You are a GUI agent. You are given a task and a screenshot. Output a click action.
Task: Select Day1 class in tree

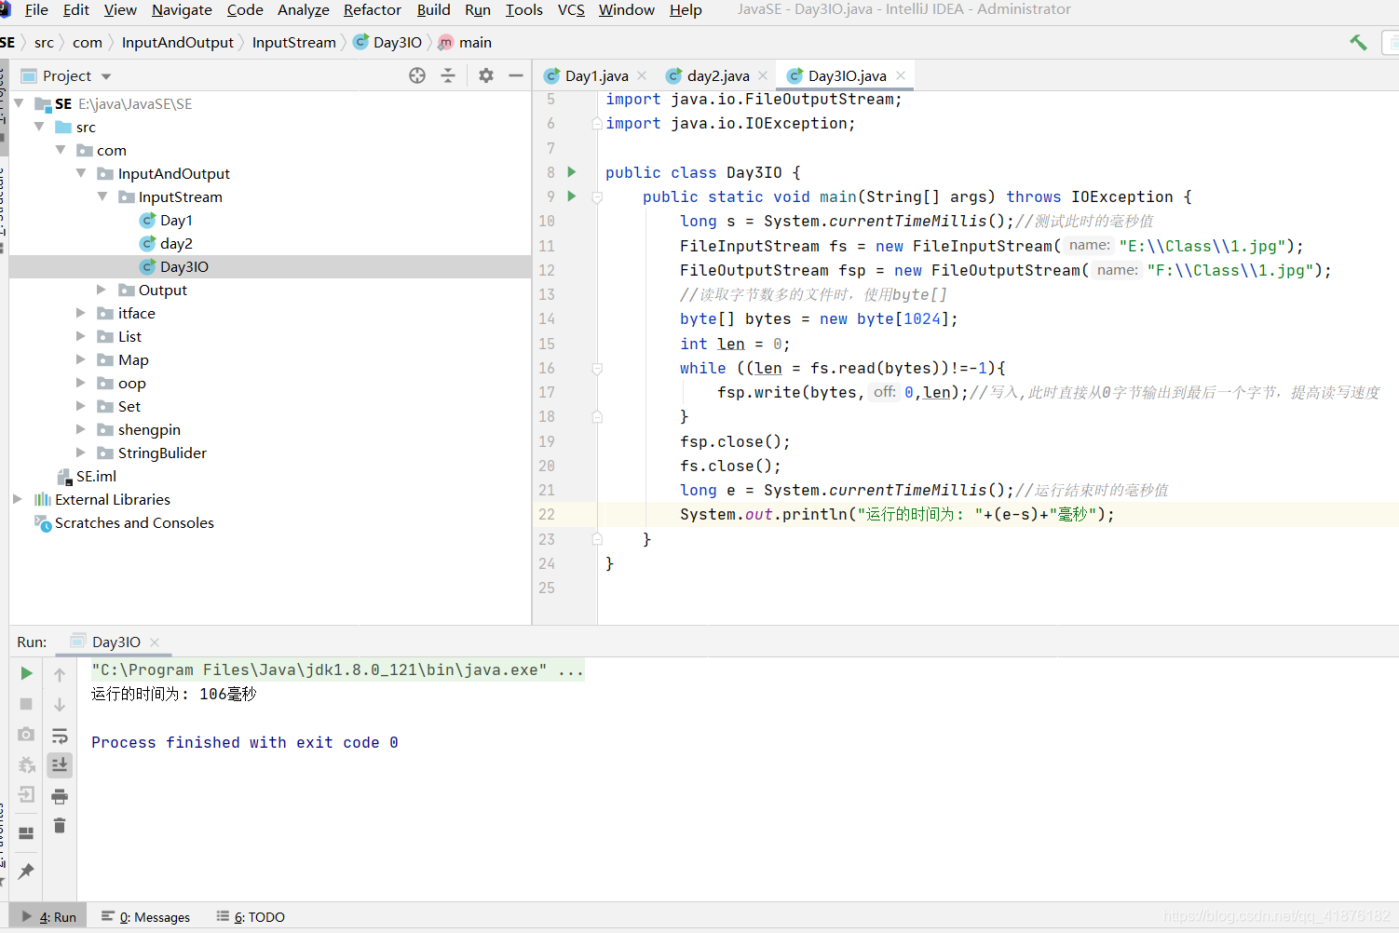click(x=176, y=220)
